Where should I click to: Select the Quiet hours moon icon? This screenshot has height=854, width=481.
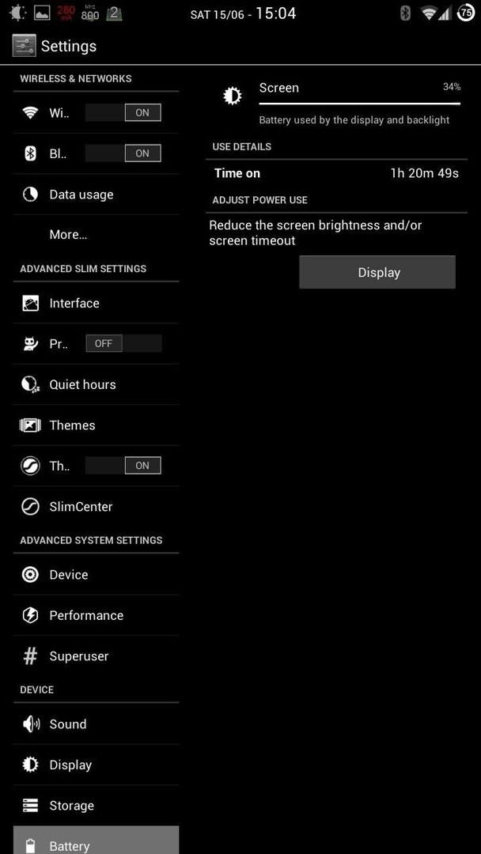point(30,384)
